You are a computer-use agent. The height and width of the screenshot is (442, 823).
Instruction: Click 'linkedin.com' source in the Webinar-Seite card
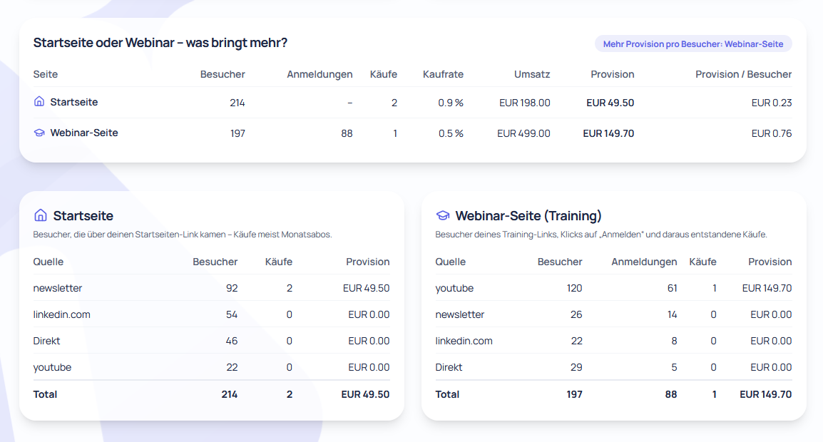coord(464,341)
